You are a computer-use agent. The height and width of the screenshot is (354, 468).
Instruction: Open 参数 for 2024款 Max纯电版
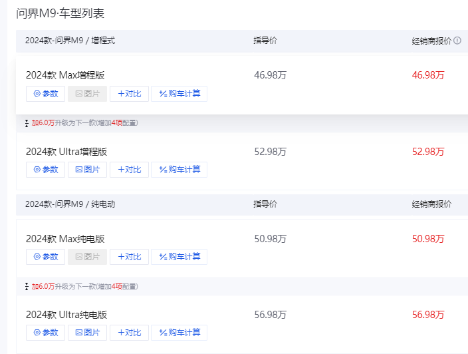click(45, 257)
